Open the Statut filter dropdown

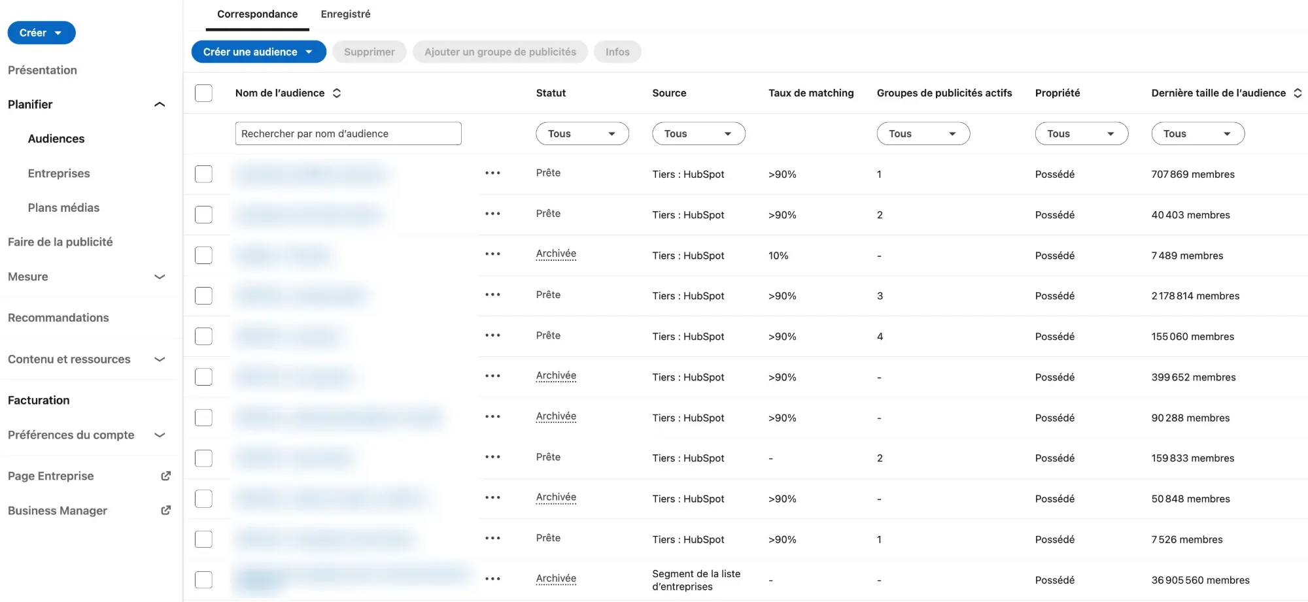tap(582, 133)
